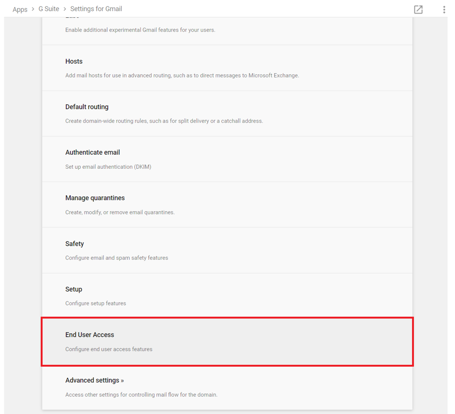Open the Hosts section
Viewport: 455px width, 414px height.
[x=227, y=68]
